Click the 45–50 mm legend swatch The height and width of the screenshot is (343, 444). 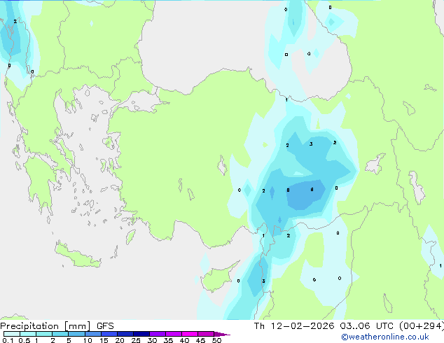[206, 334]
